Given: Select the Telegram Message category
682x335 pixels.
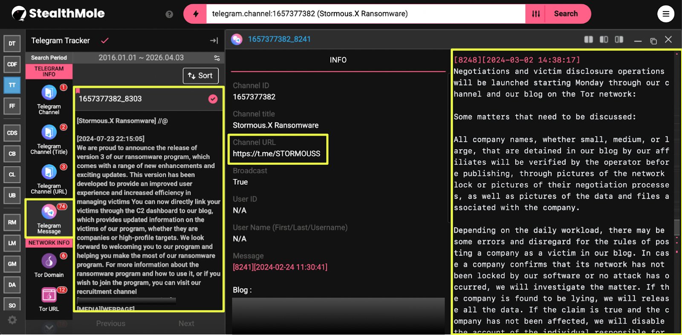Looking at the screenshot, I should point(49,212).
